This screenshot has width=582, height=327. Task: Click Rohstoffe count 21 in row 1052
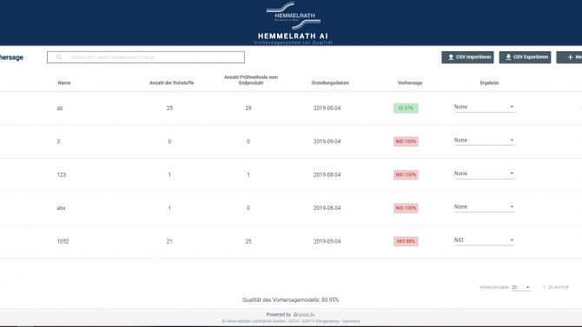tap(169, 241)
